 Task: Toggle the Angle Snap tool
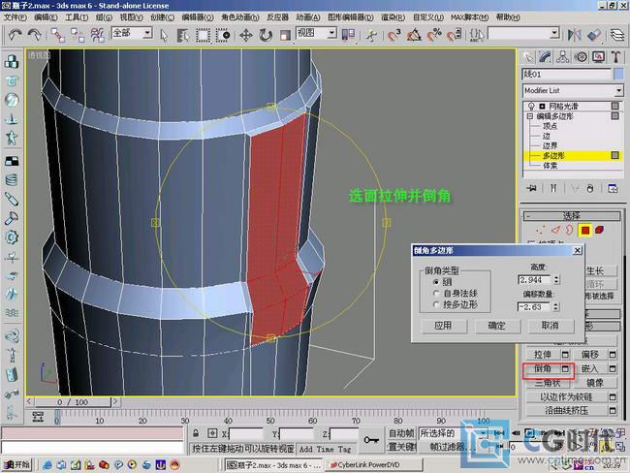[x=414, y=35]
